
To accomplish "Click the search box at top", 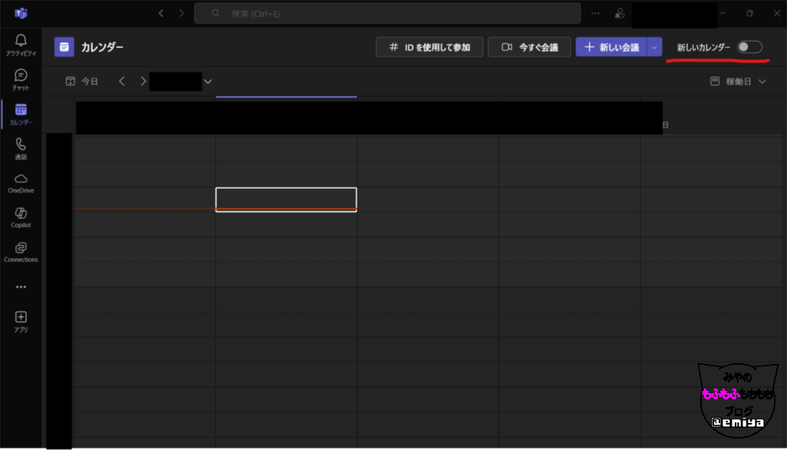I will (387, 13).
